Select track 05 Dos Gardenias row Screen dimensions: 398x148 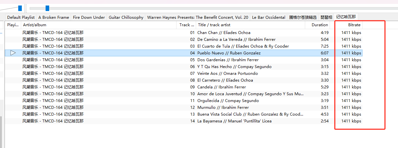pyautogui.click(x=184, y=60)
